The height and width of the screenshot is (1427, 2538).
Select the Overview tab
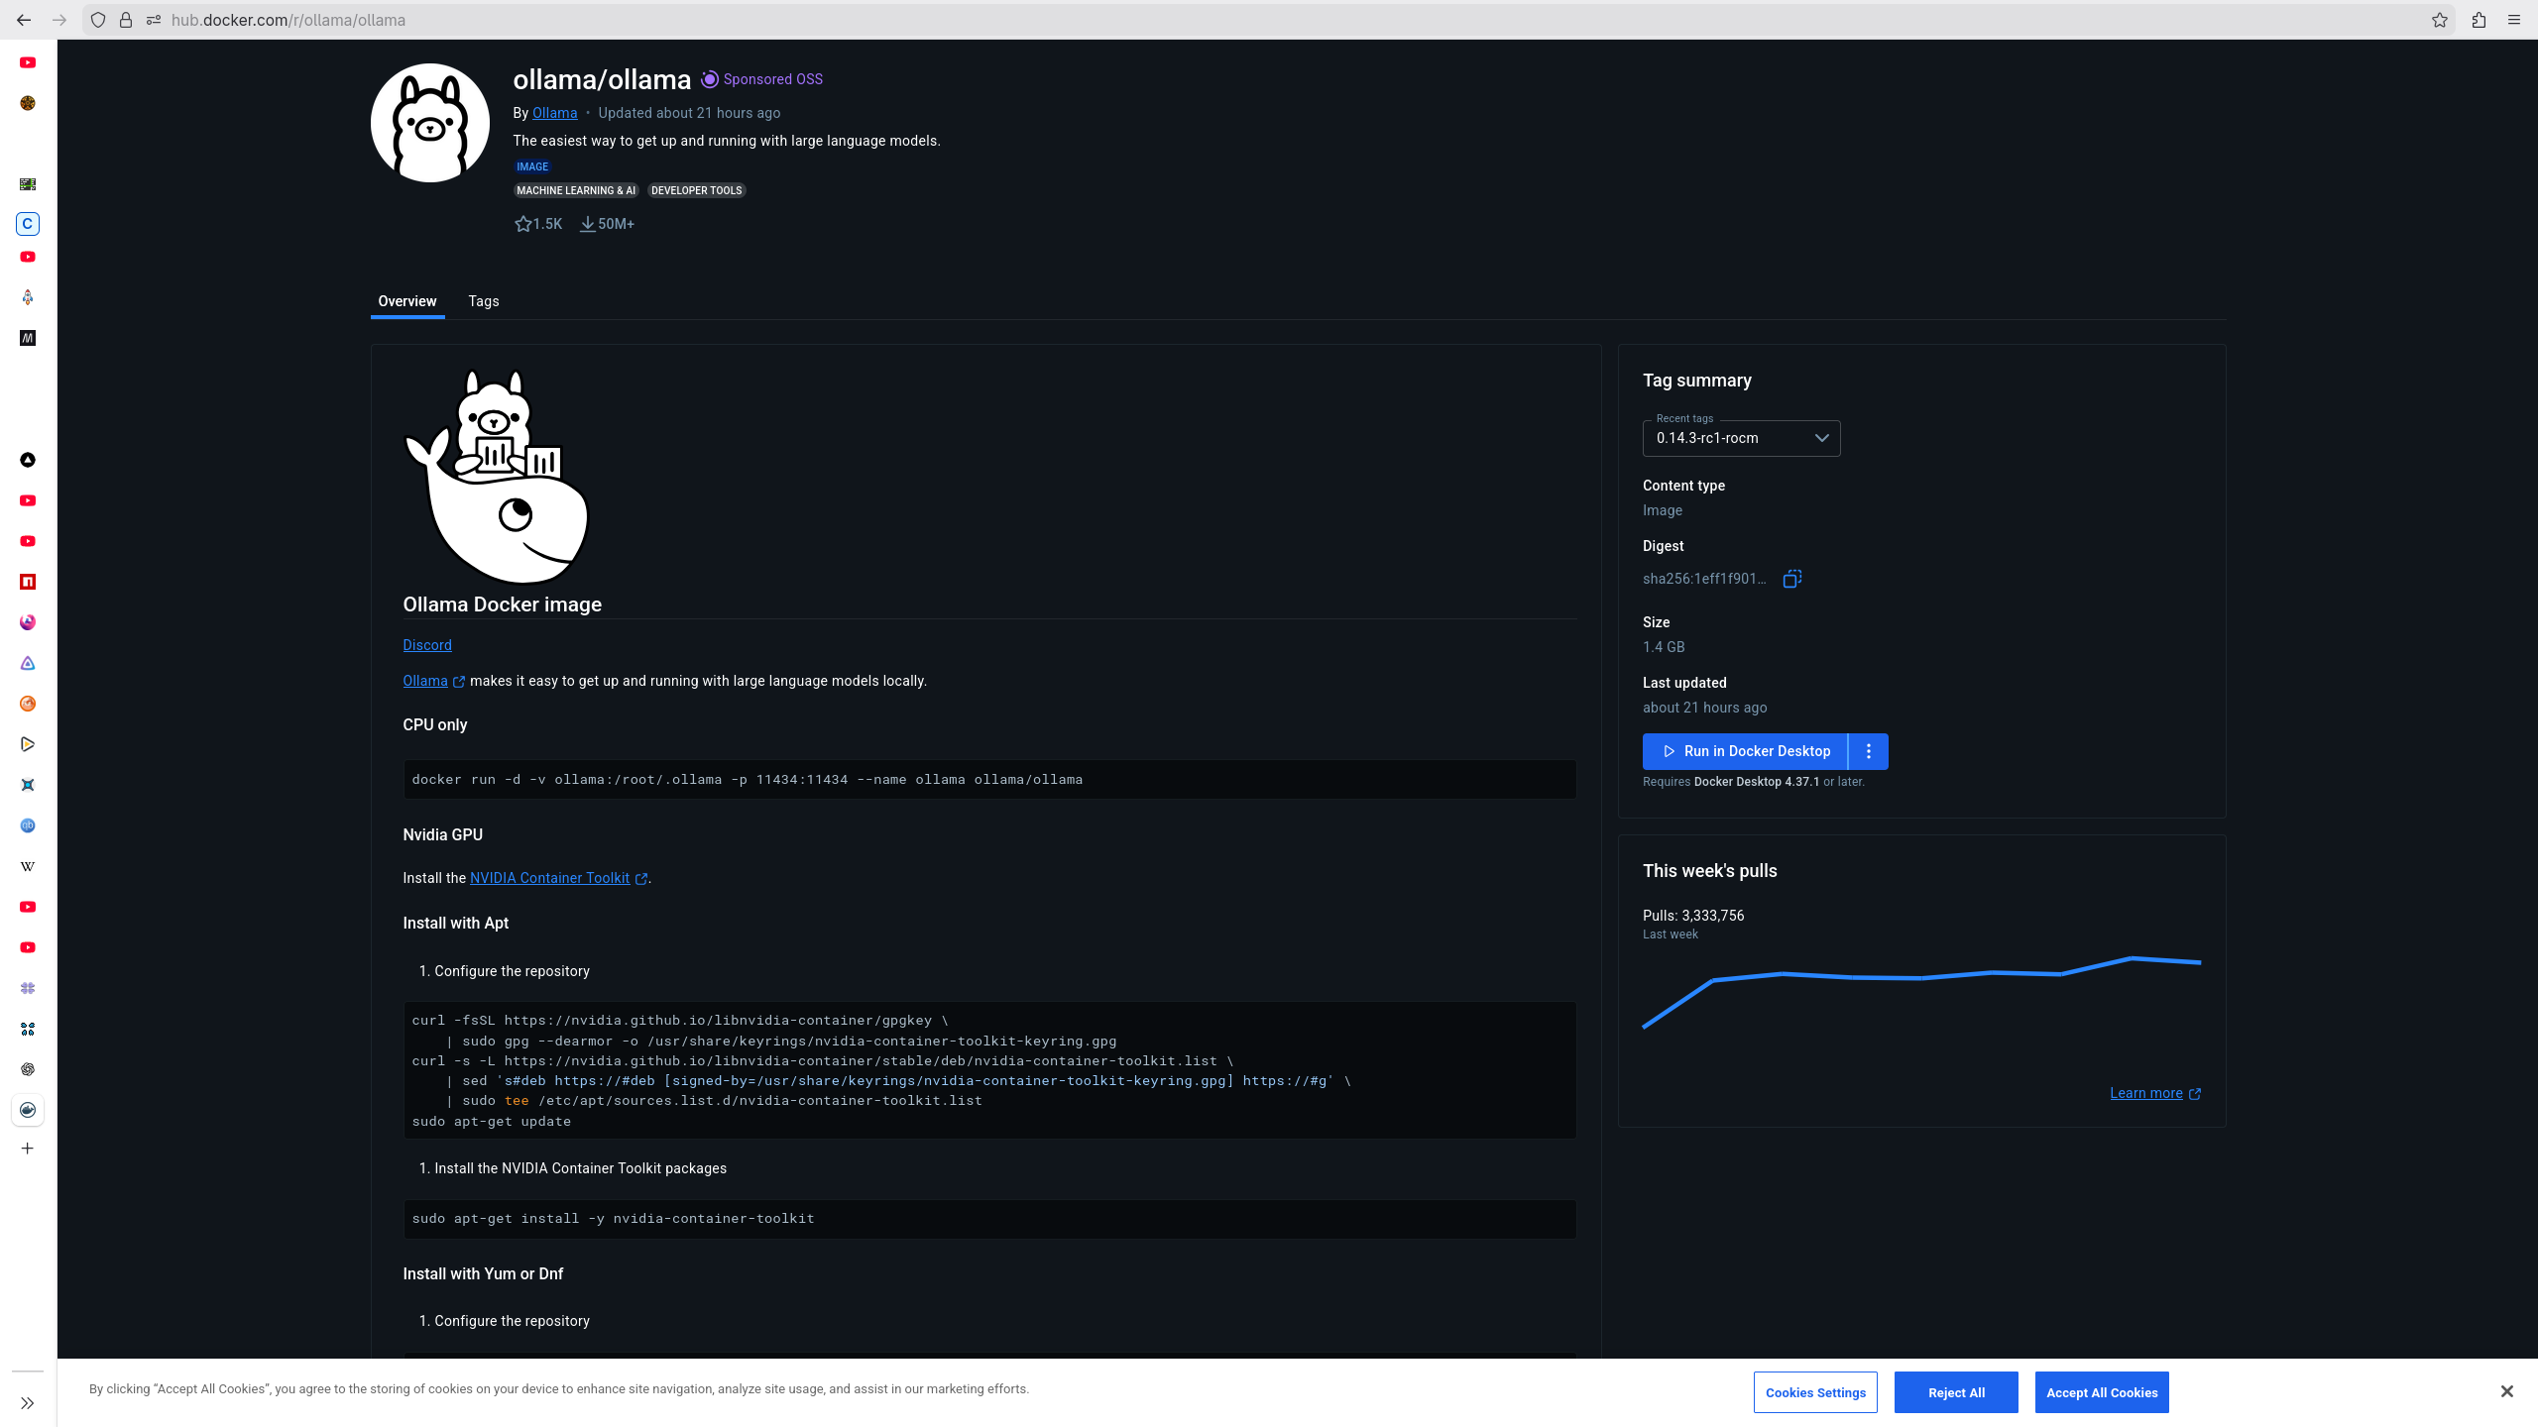tap(406, 301)
